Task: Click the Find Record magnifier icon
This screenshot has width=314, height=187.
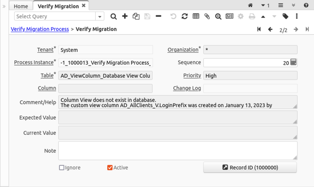Action: [113, 16]
